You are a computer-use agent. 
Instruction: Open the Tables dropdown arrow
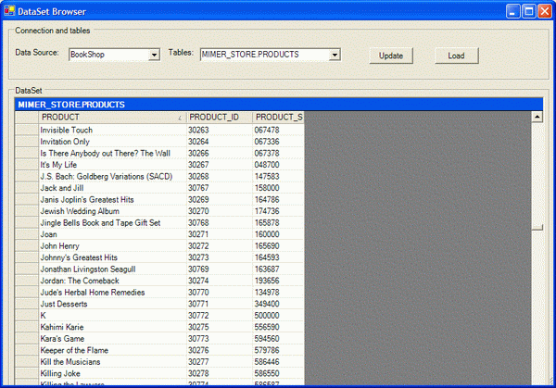pos(335,55)
